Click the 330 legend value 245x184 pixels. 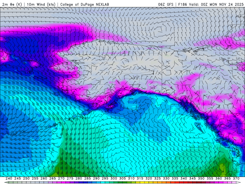(166, 178)
